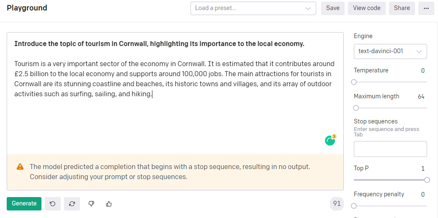This screenshot has height=218, width=438.
Task: Open the Grammarly green circle icon
Action: tap(330, 140)
